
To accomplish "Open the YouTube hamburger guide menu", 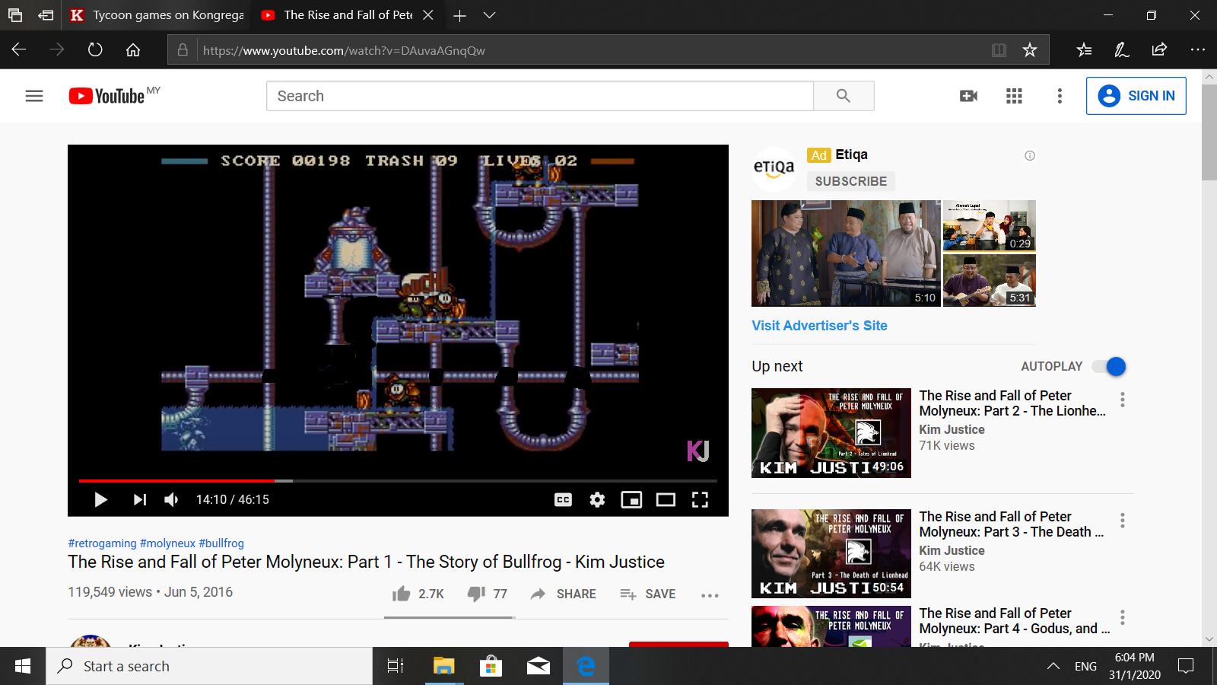I will (x=34, y=96).
